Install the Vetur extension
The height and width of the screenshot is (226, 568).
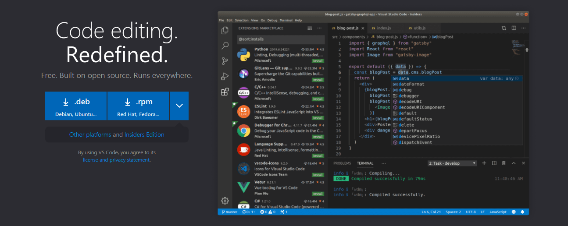coord(318,194)
